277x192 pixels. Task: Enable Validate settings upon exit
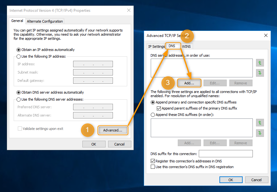pyautogui.click(x=20, y=128)
